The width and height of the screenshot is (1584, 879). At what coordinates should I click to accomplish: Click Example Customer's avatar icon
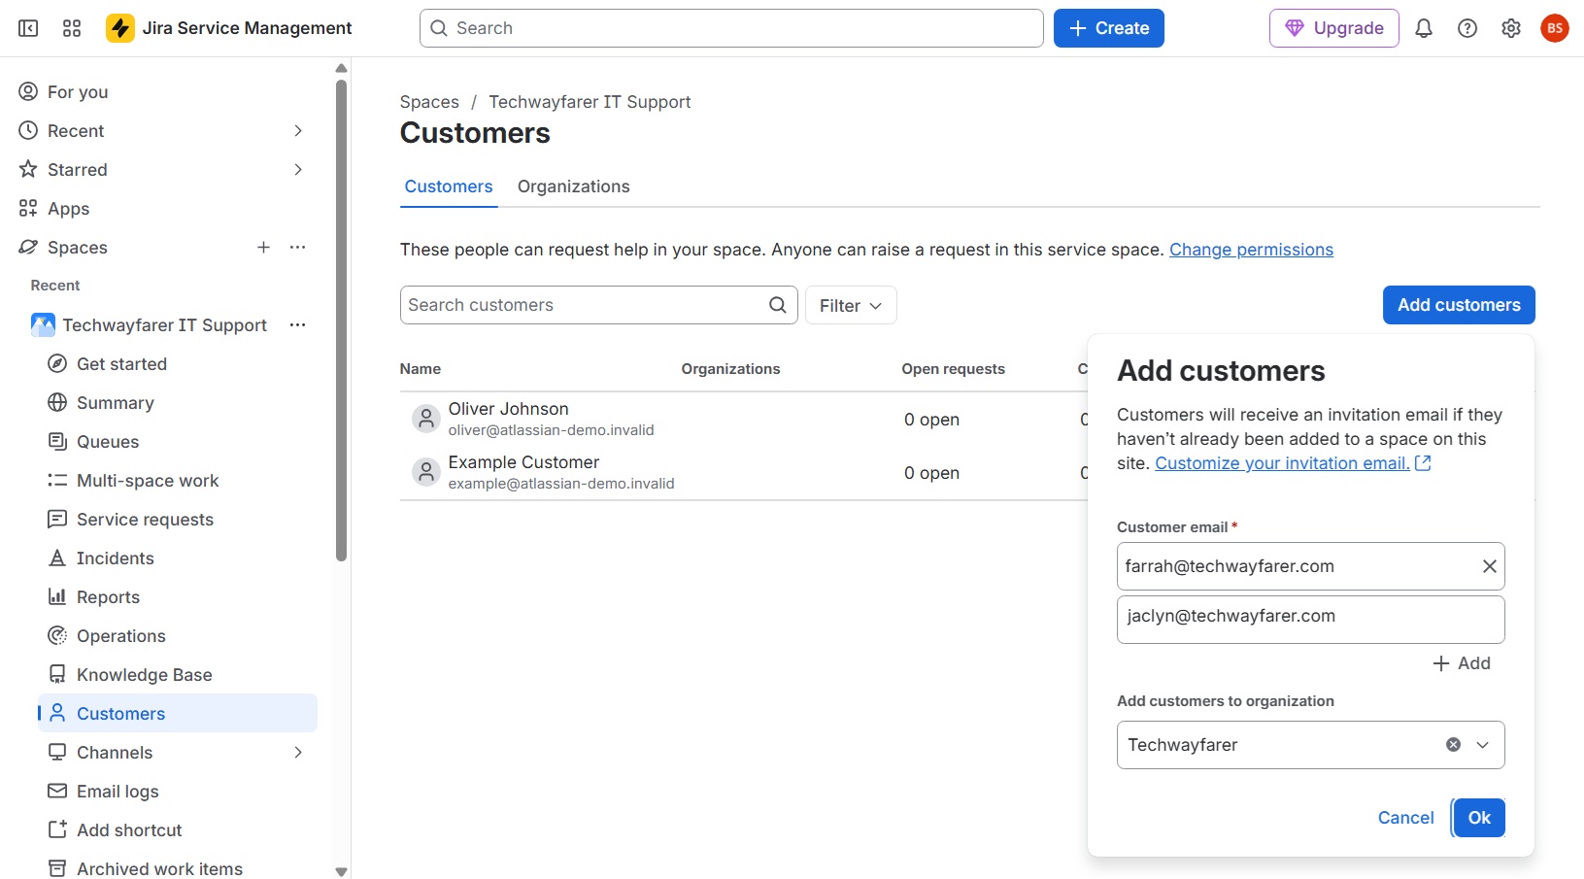click(x=425, y=472)
